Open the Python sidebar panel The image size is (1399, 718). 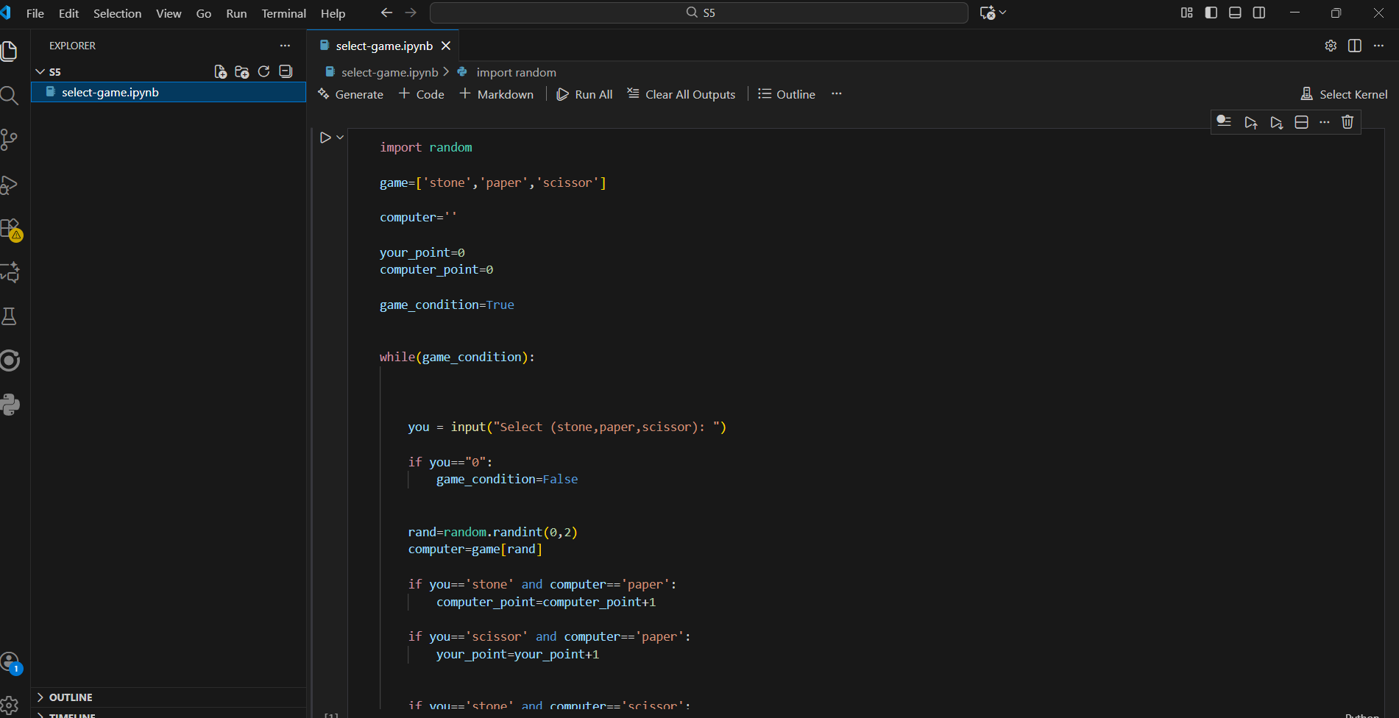pyautogui.click(x=10, y=405)
